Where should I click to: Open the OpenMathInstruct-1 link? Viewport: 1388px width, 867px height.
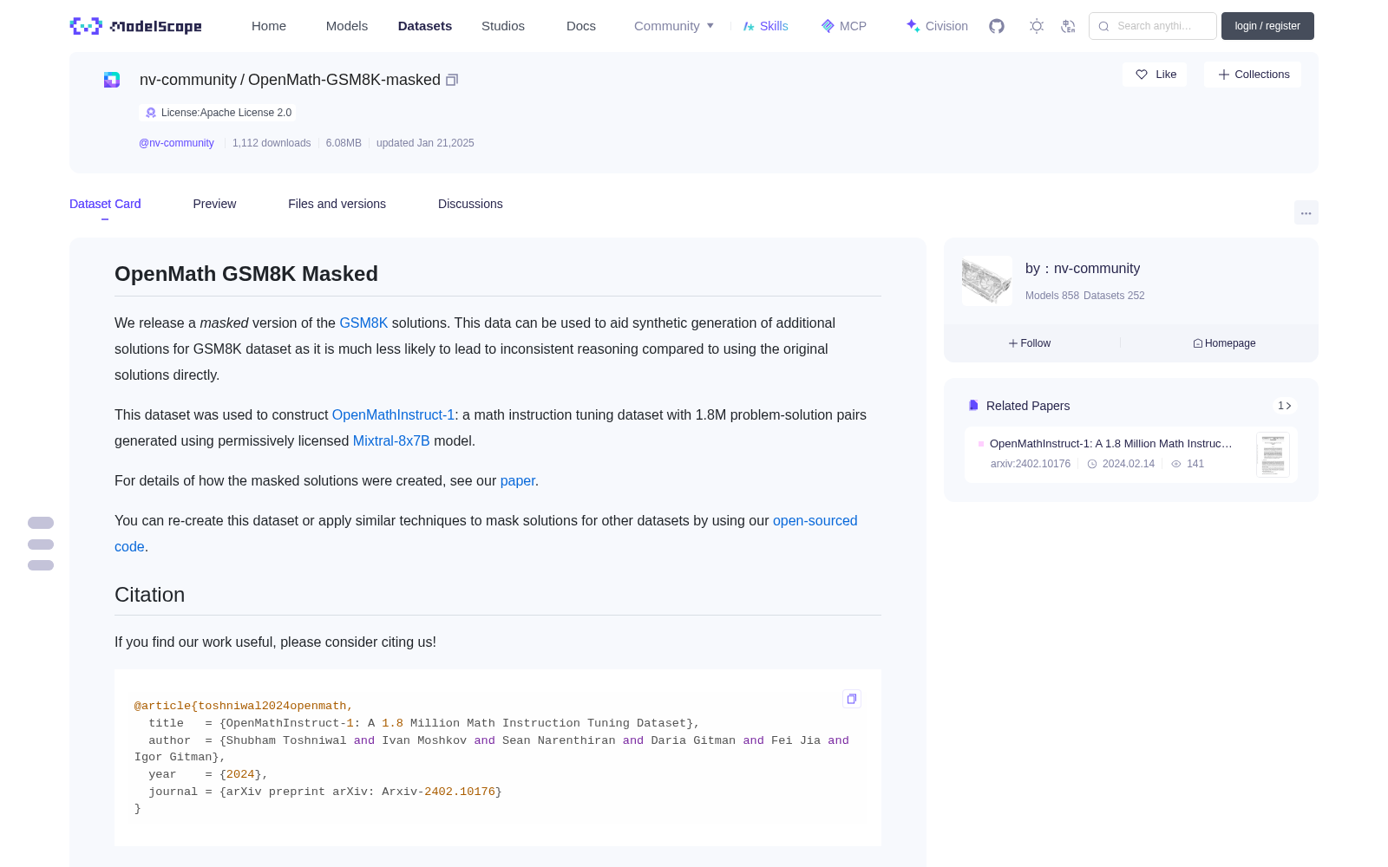coord(393,414)
